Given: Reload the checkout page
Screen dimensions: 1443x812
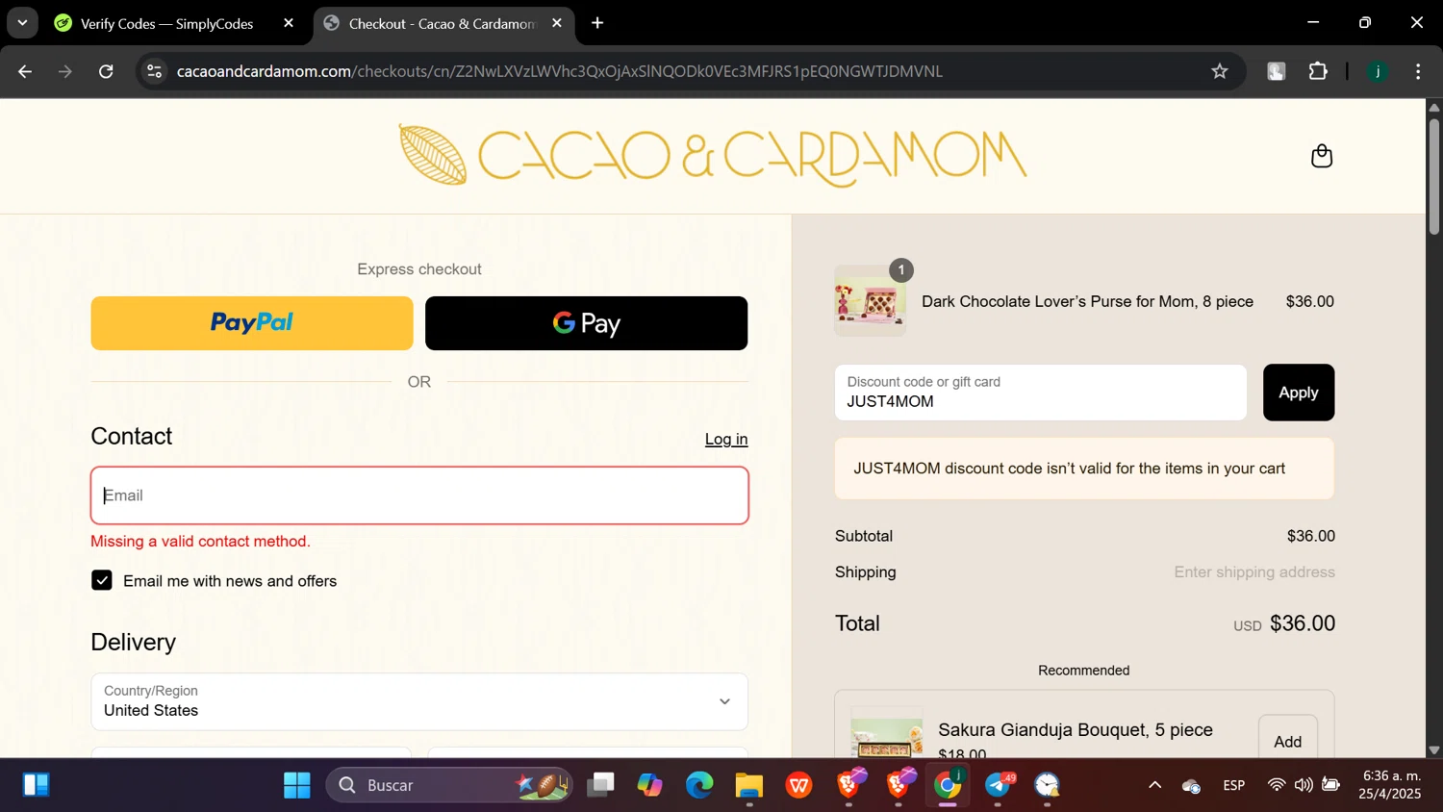Looking at the screenshot, I should point(107,71).
